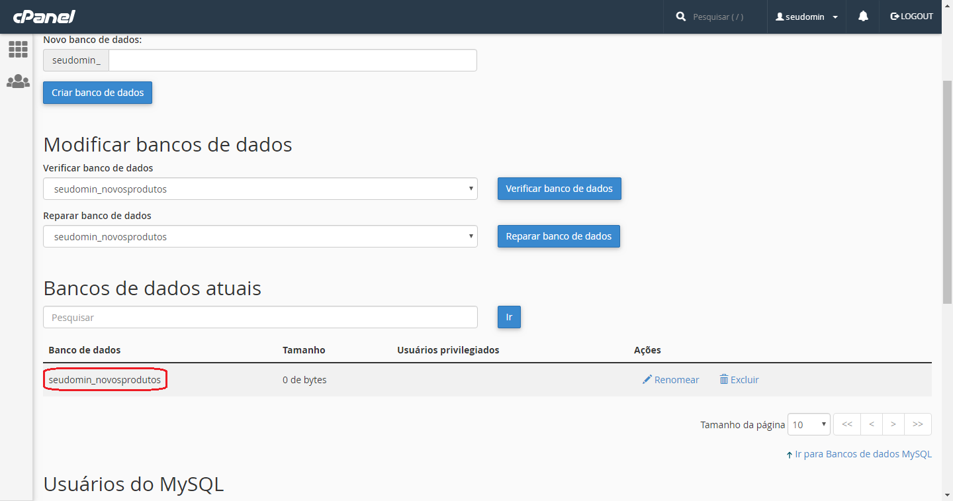The image size is (953, 501).
Task: Click the page vertical scrollbar
Action: click(x=947, y=192)
